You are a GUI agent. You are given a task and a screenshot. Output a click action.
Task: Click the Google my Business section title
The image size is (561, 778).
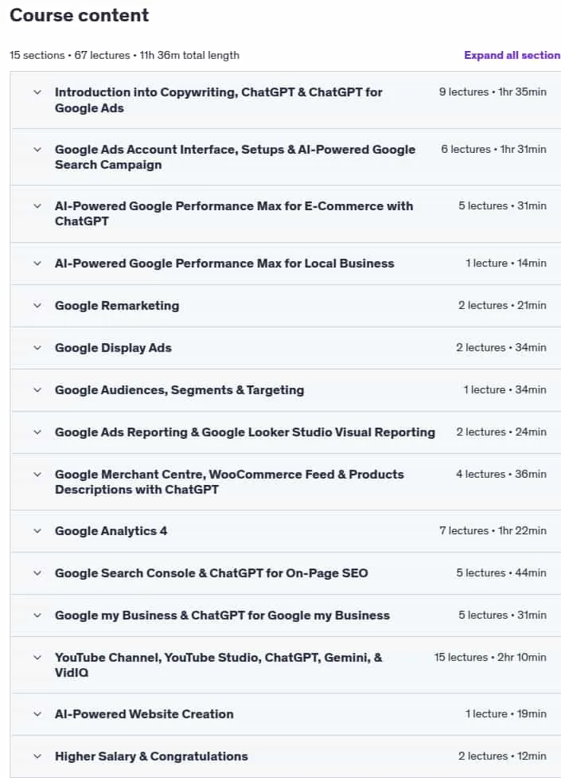[x=222, y=616]
